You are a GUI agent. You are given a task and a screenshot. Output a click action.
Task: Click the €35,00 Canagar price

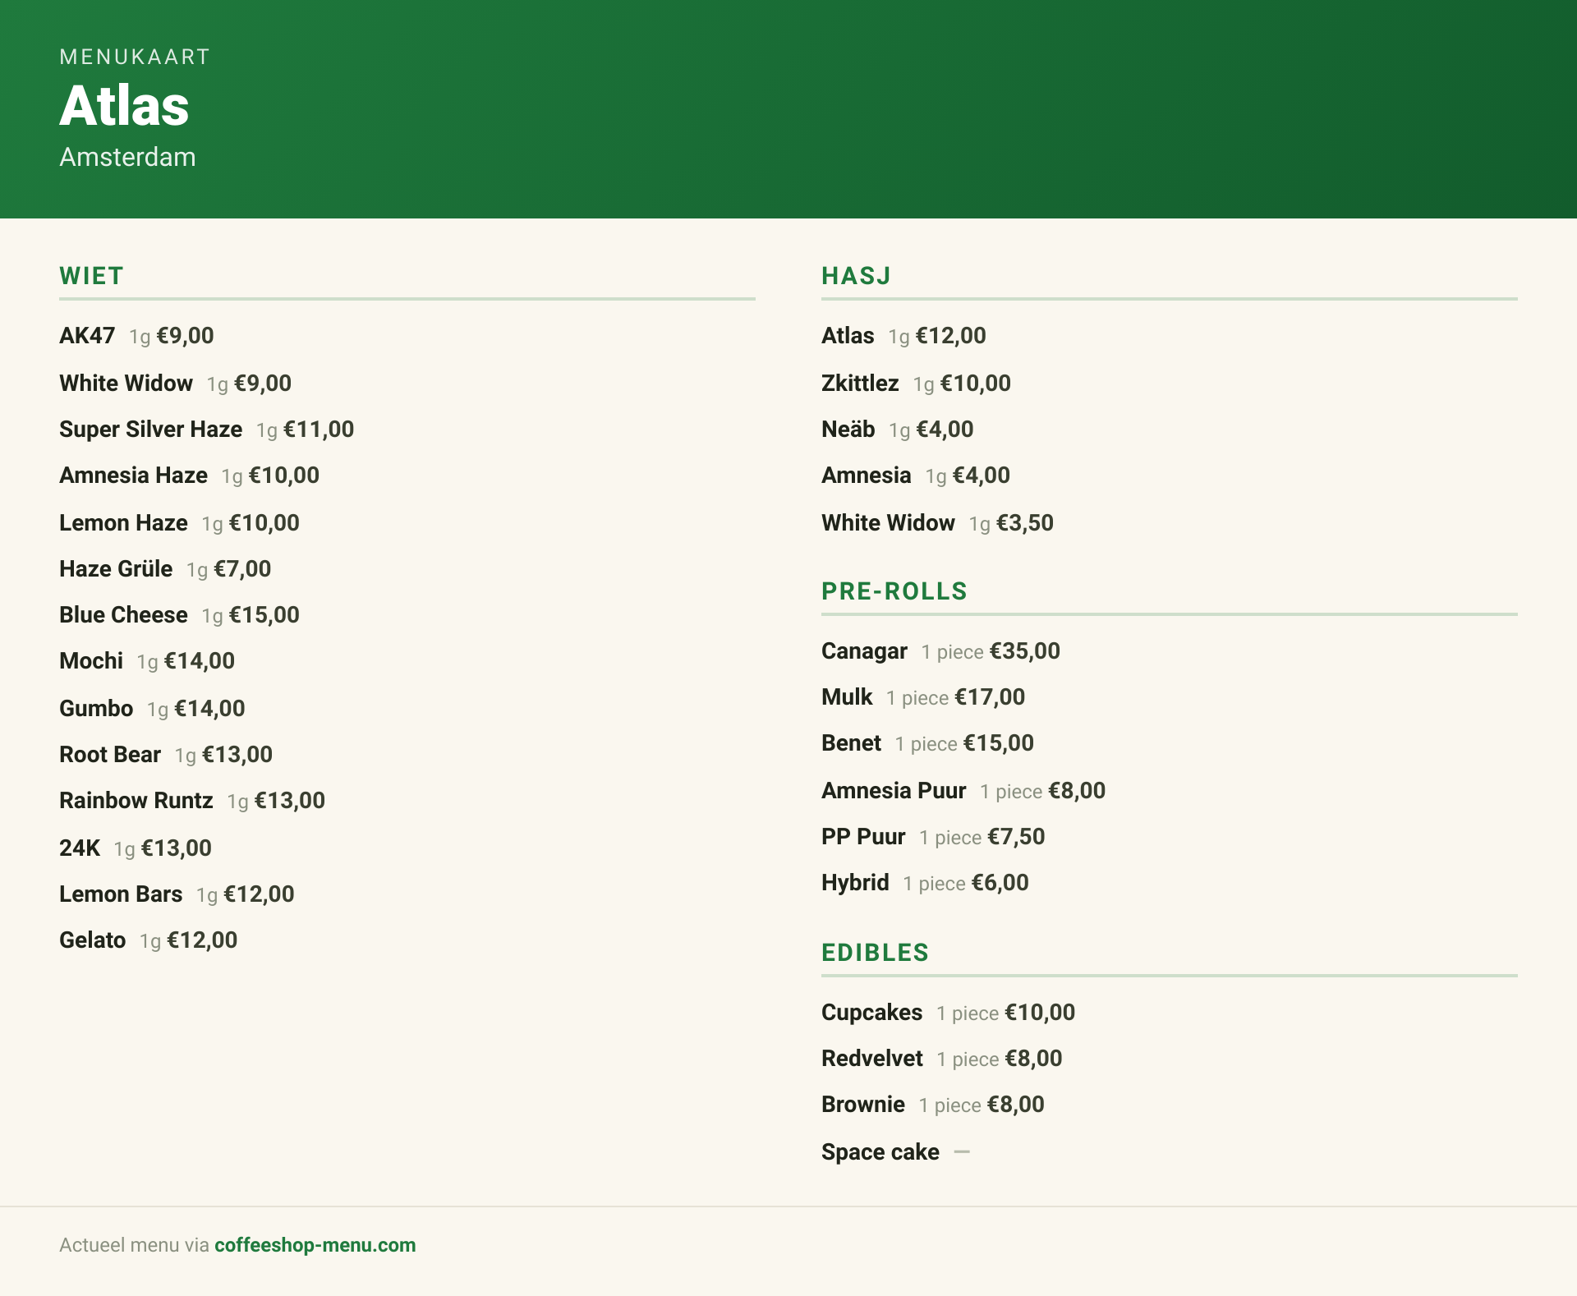pos(1025,651)
